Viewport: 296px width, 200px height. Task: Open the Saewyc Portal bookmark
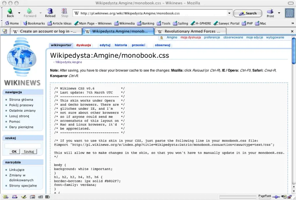226,23
